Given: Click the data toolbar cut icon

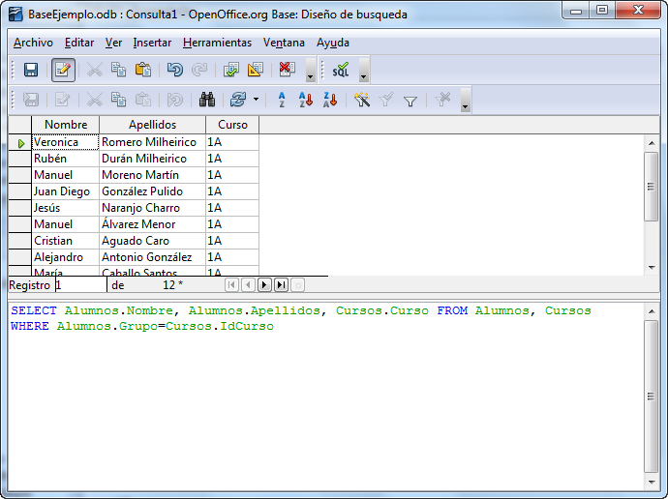Looking at the screenshot, I should 95,100.
